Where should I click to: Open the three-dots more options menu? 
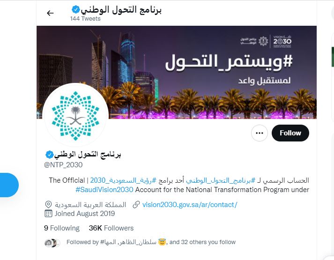coord(259,133)
